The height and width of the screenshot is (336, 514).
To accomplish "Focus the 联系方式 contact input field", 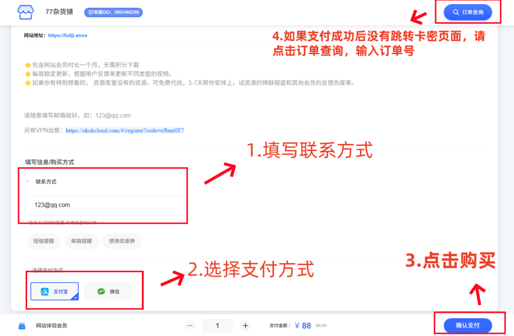I will (x=105, y=205).
